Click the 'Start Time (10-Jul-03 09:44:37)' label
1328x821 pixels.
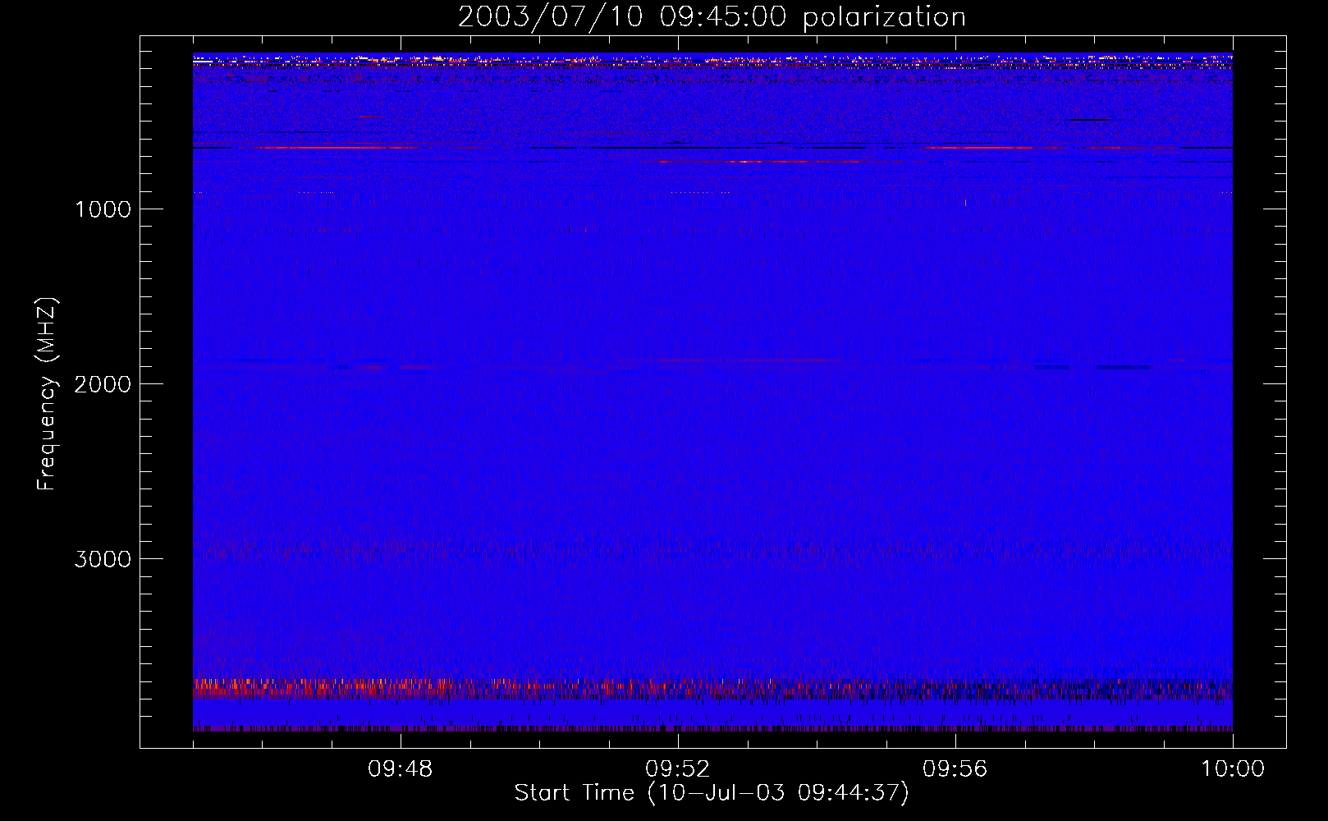(x=712, y=793)
